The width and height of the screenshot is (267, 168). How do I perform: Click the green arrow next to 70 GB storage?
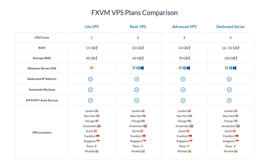[189, 58]
